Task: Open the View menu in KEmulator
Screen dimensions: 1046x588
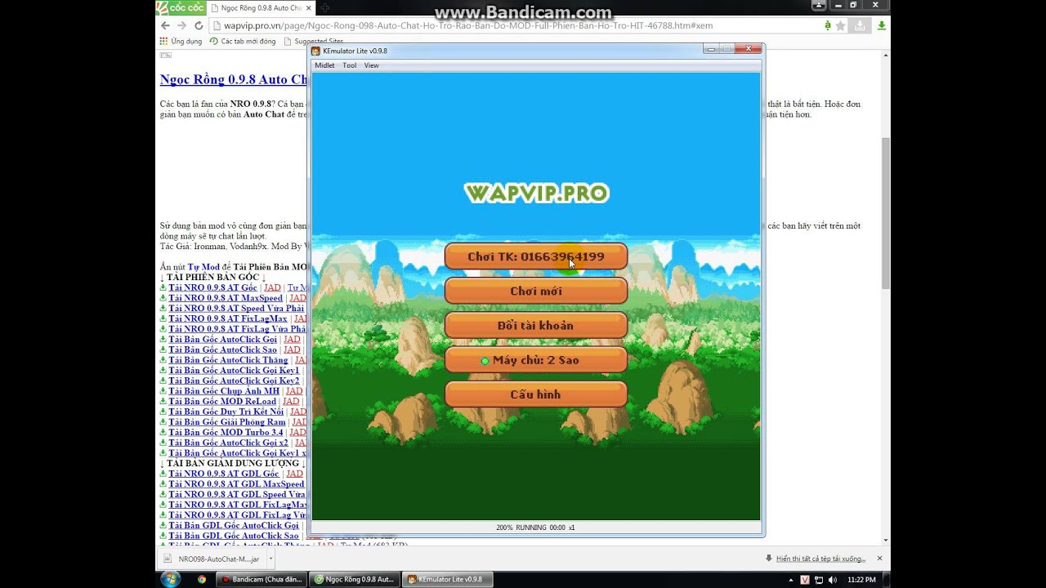Action: point(371,65)
